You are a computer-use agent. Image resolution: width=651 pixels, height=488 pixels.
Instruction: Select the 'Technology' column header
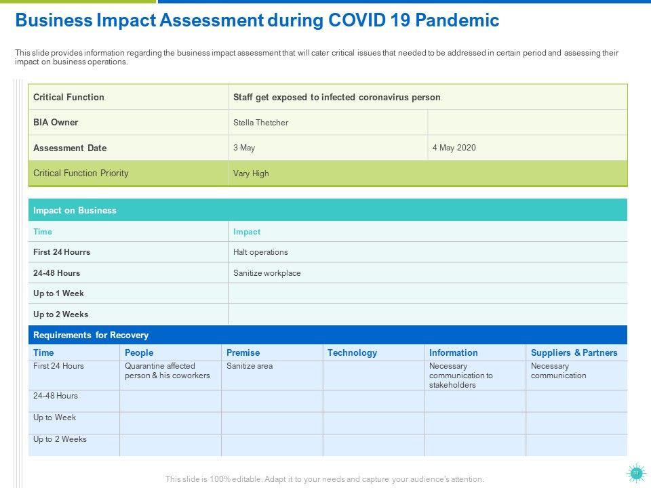coord(352,352)
